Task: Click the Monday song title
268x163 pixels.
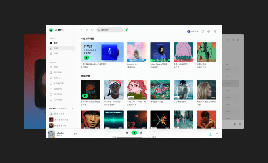Action: (x=60, y=133)
